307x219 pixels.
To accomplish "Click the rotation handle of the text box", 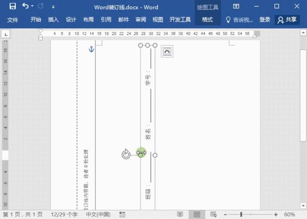I will (126, 154).
